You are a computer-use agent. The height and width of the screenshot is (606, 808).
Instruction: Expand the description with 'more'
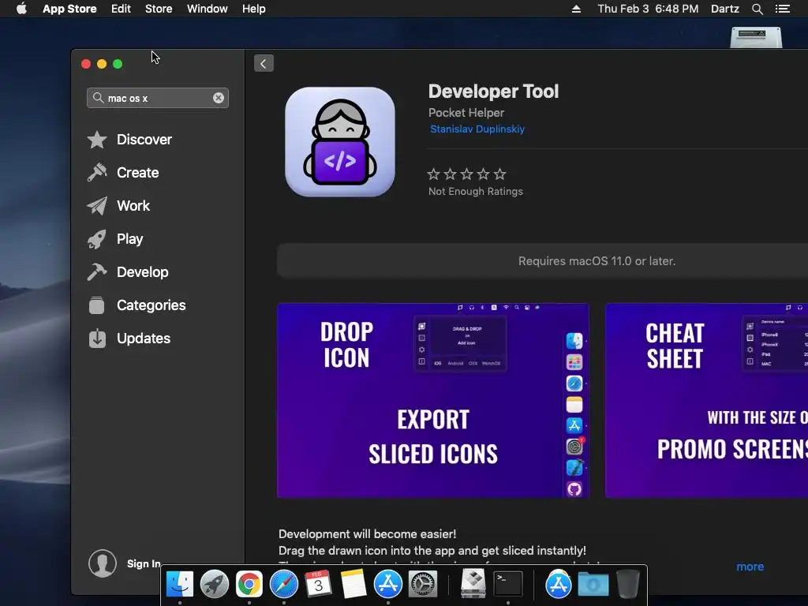pyautogui.click(x=750, y=567)
